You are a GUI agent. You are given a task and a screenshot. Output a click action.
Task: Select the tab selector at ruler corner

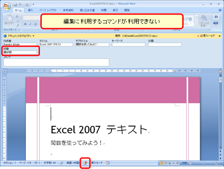(x=4, y=71)
